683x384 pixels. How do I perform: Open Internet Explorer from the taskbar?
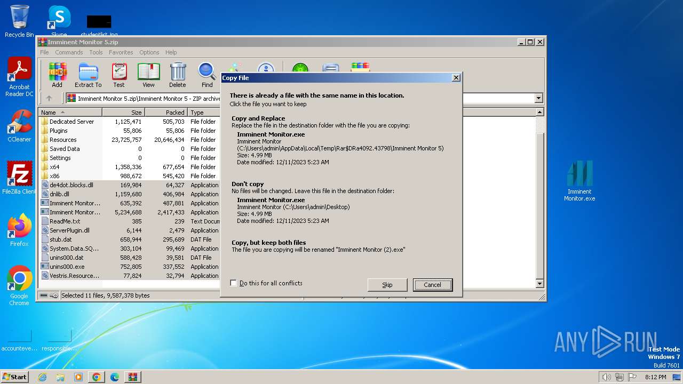point(42,377)
